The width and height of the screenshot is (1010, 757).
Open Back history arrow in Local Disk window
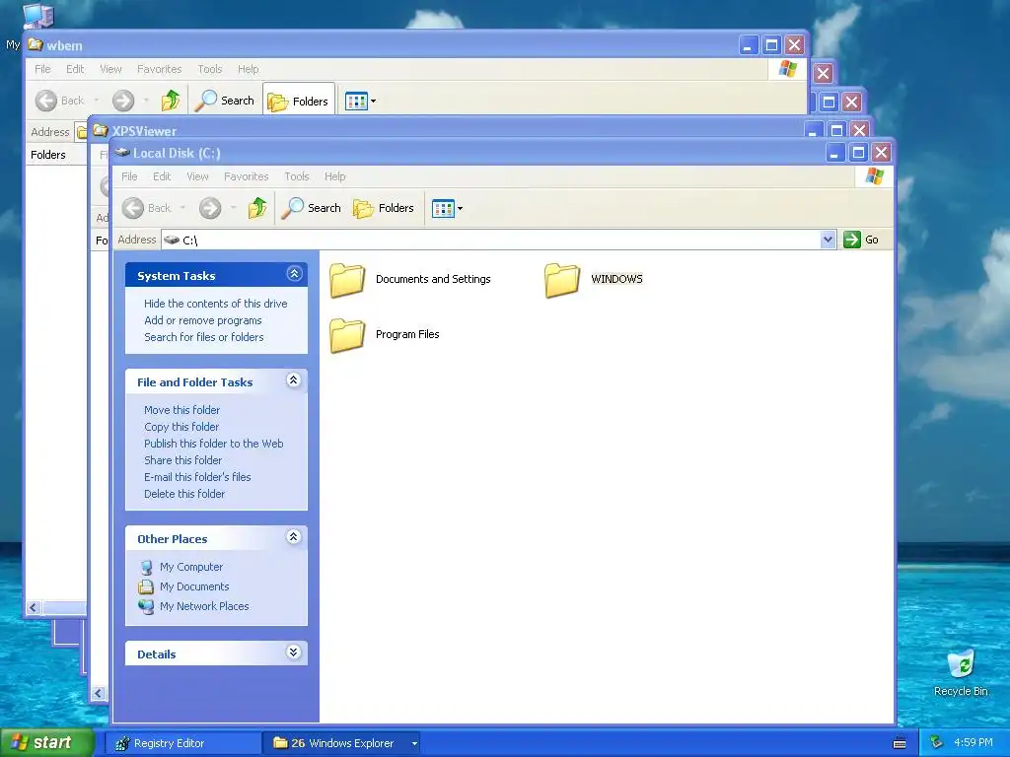click(x=182, y=208)
